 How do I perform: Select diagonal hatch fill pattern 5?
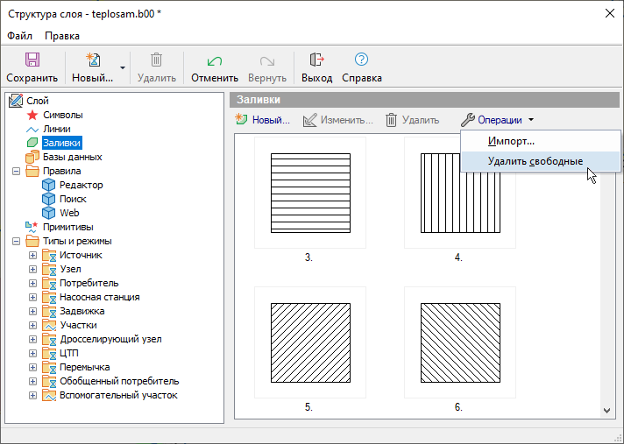309,342
